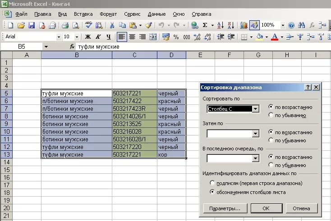
Task: Select 'по убыванию' under Затем по
Action: [271, 140]
